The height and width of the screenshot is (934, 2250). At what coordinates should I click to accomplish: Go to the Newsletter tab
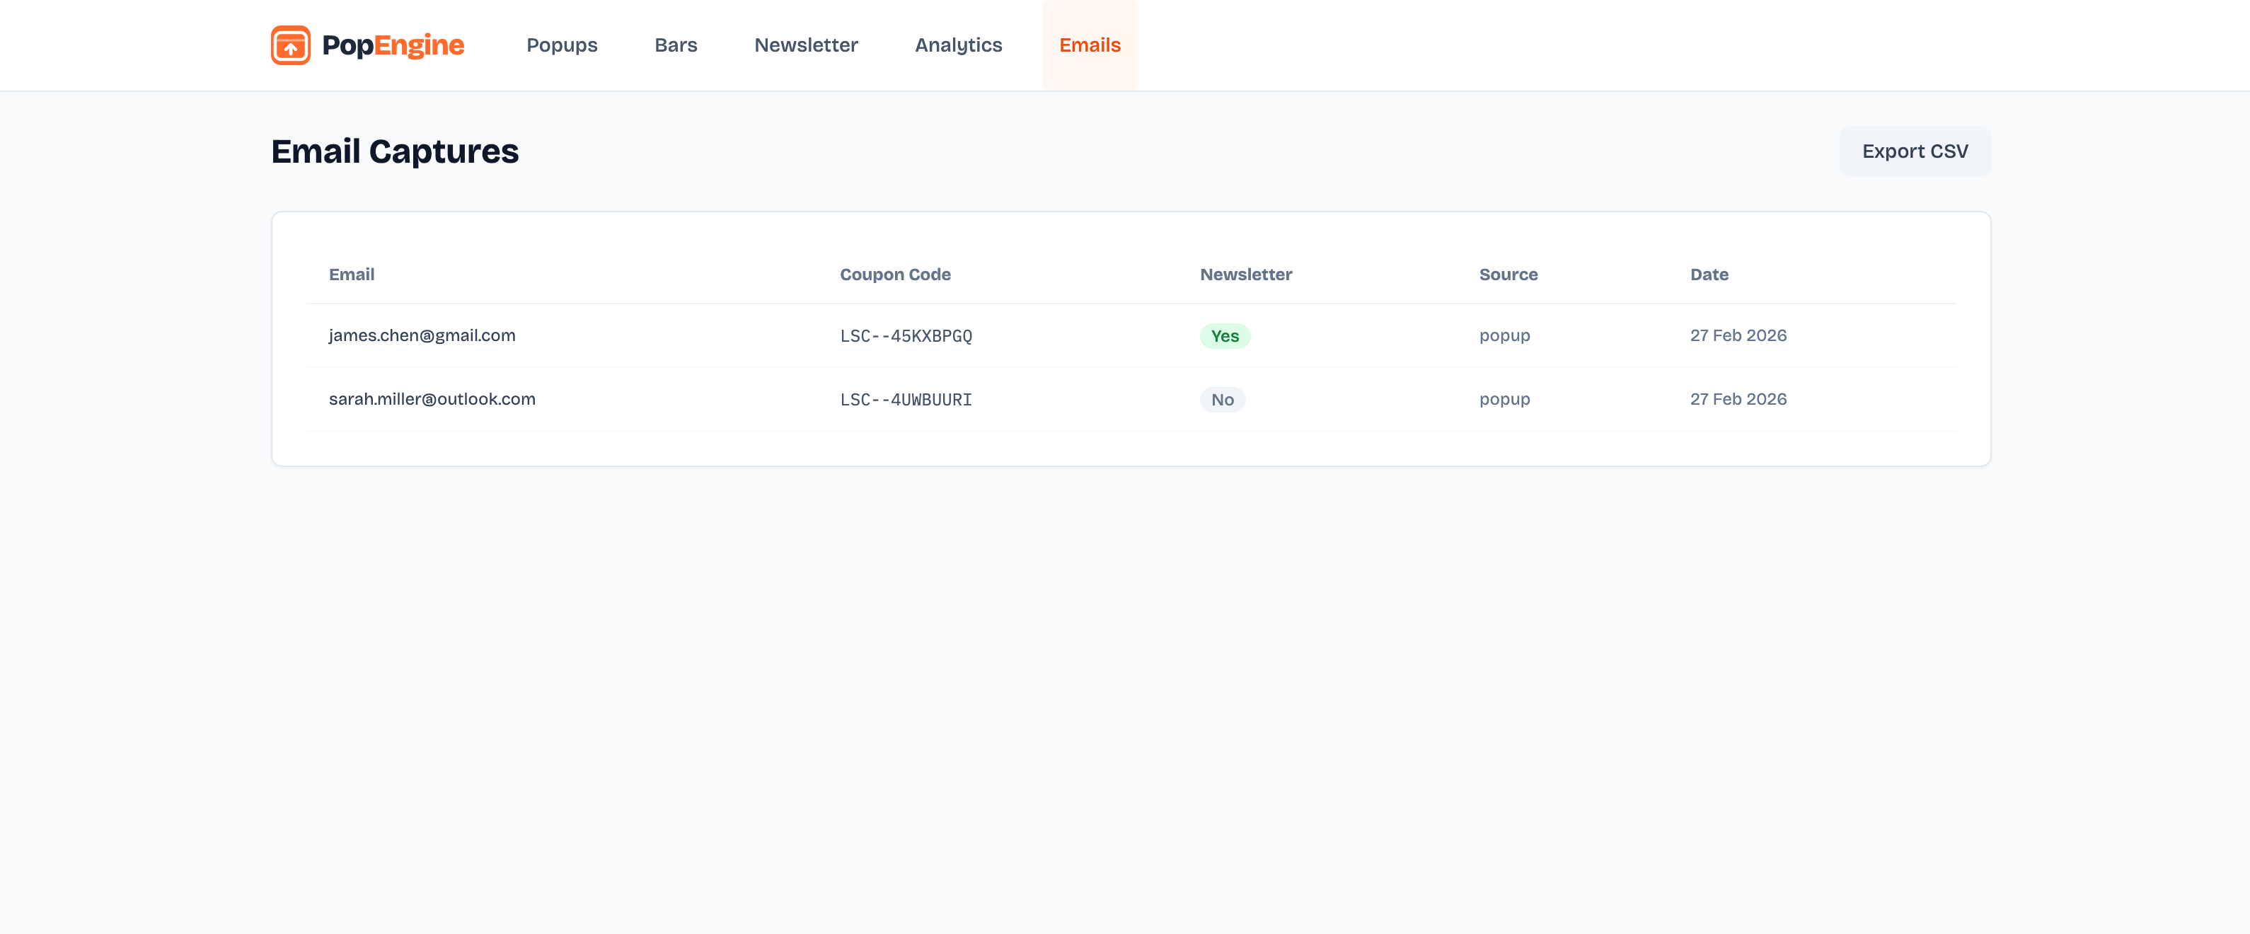pos(805,45)
